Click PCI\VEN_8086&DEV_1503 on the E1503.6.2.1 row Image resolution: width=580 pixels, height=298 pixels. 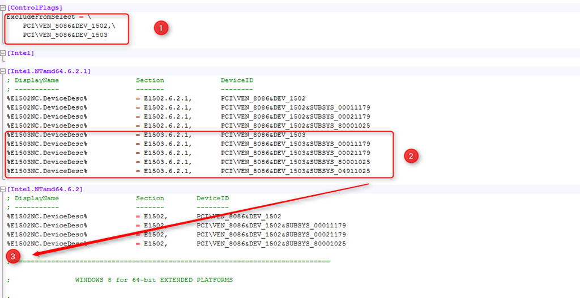pyautogui.click(x=263, y=135)
